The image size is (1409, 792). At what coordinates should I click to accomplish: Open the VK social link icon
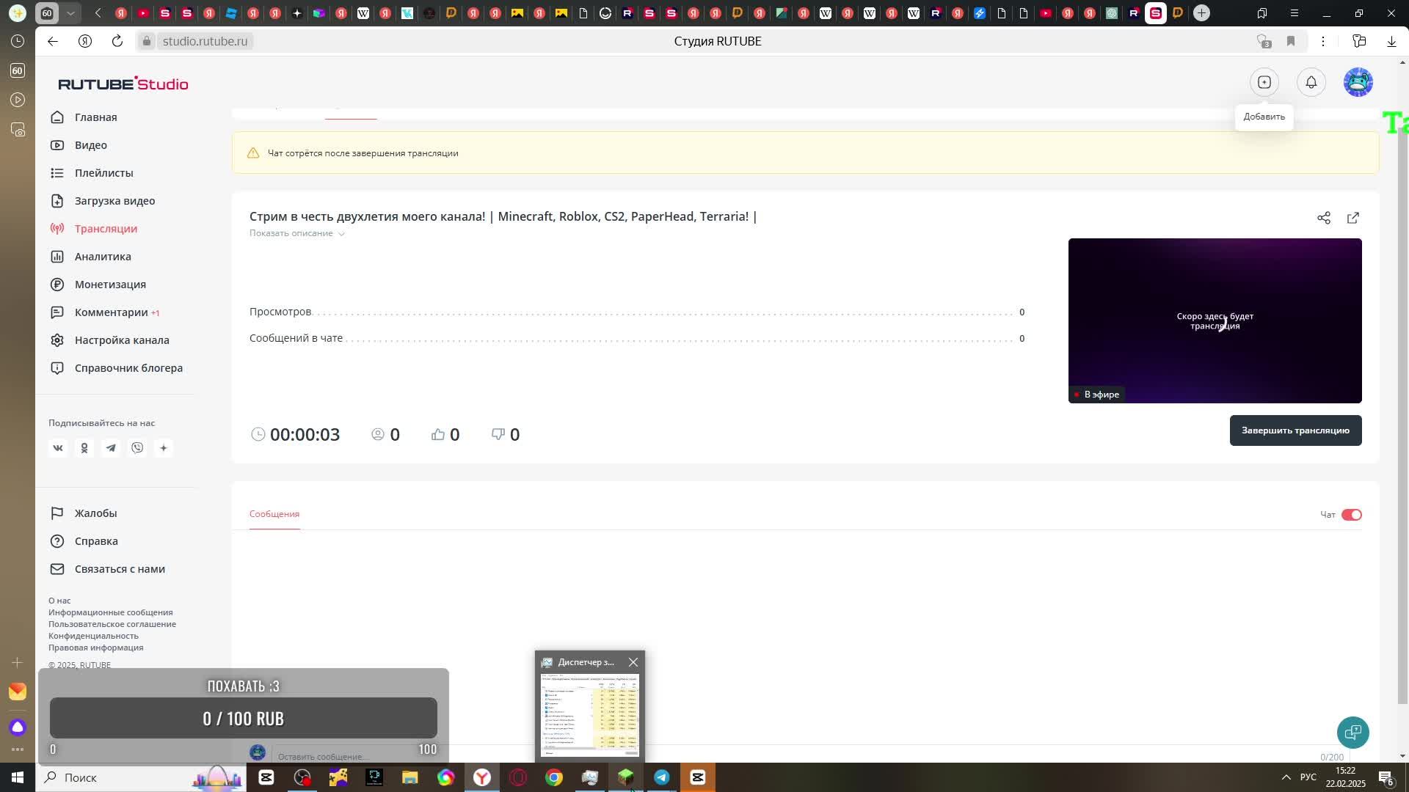[58, 447]
